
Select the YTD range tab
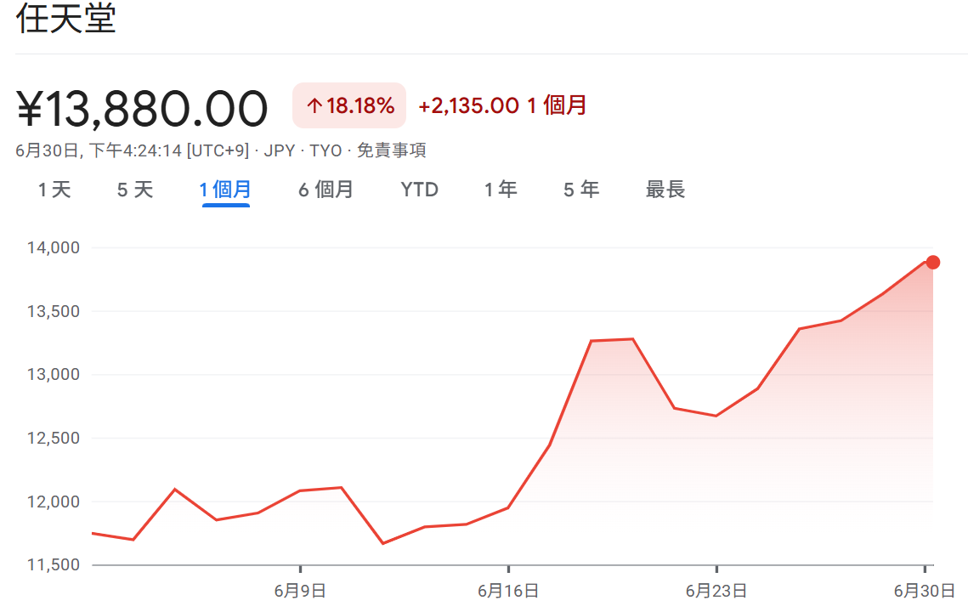coord(420,190)
